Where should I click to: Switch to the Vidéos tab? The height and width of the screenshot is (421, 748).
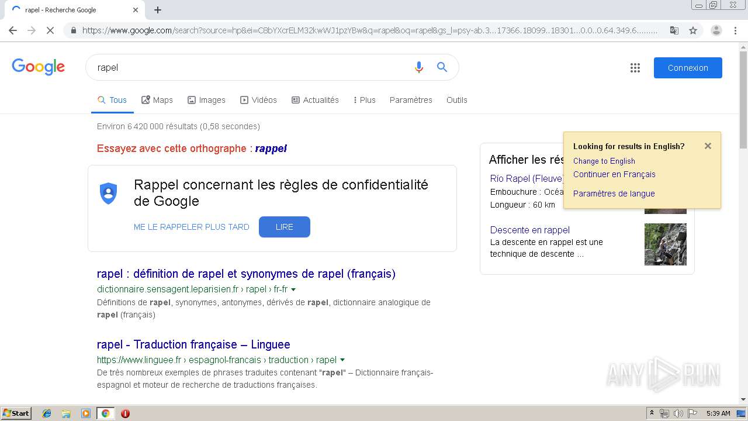[258, 100]
